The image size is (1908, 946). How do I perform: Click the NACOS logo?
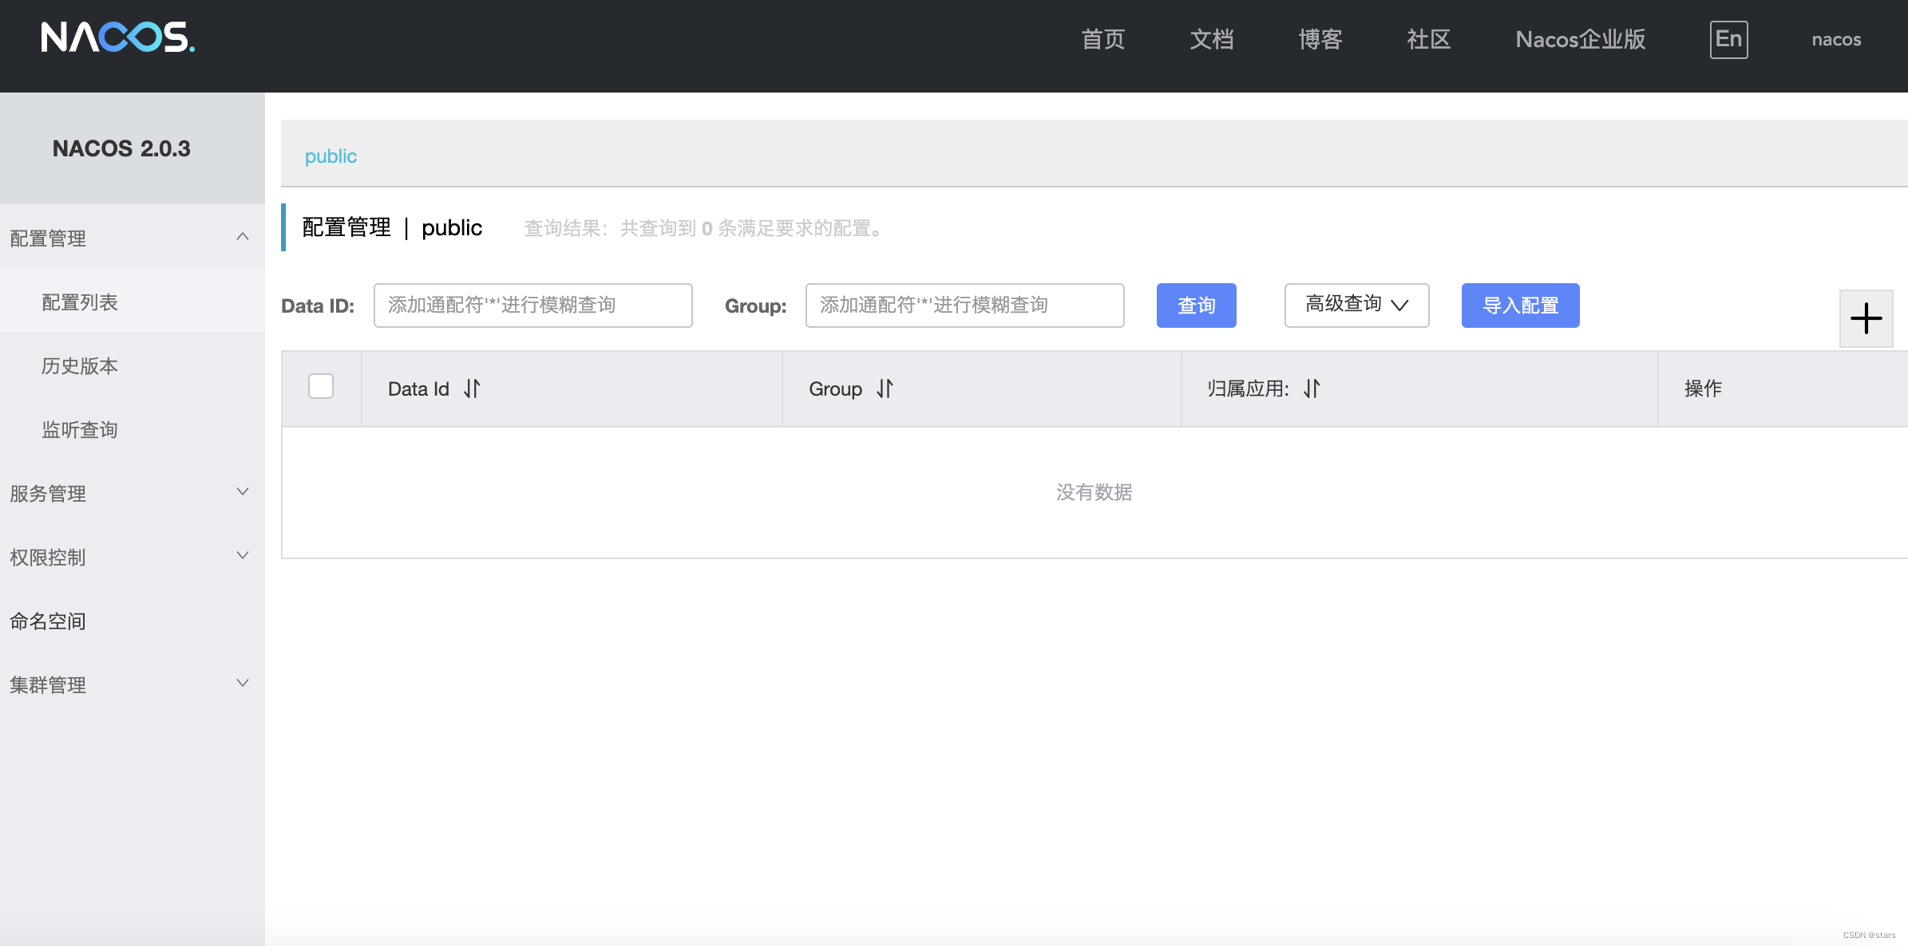[117, 37]
